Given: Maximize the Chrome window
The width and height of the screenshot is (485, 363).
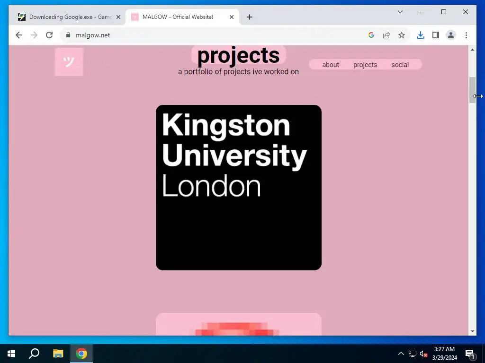Looking at the screenshot, I should coord(443,12).
